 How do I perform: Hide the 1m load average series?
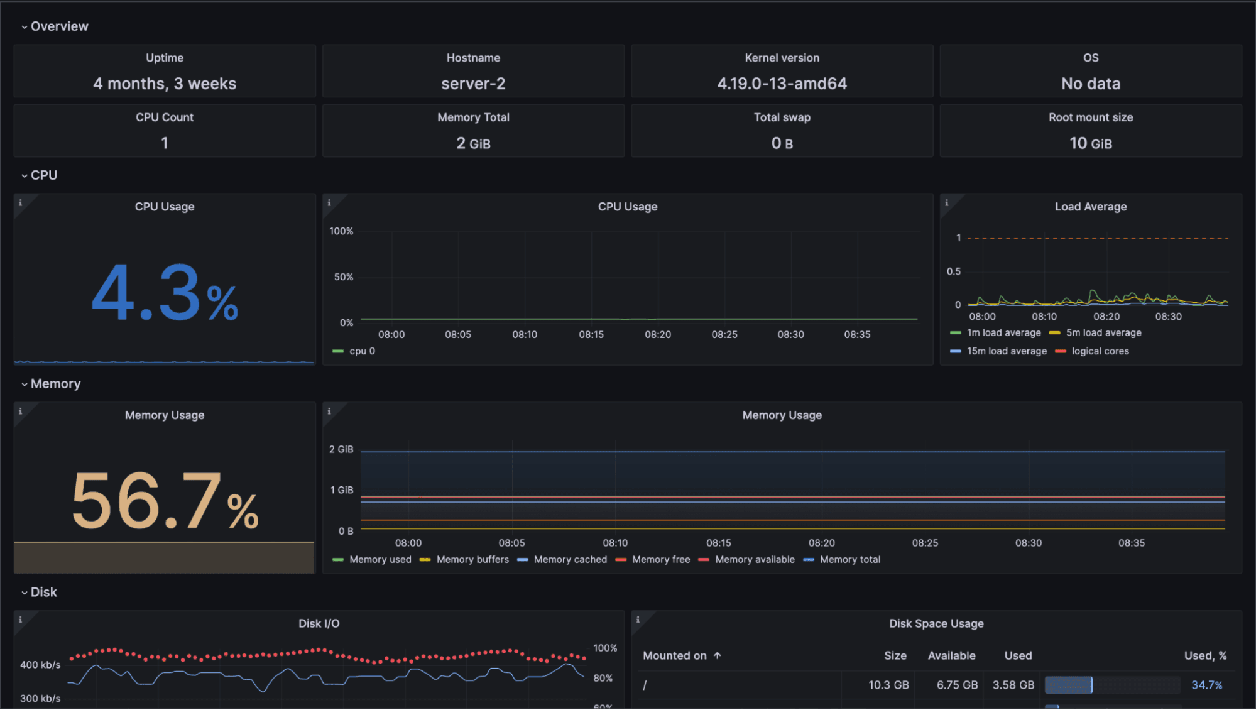(1003, 332)
